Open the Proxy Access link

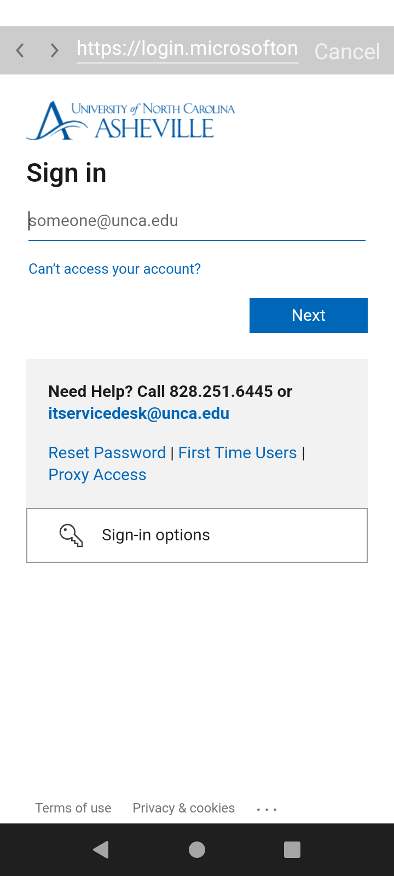click(97, 475)
